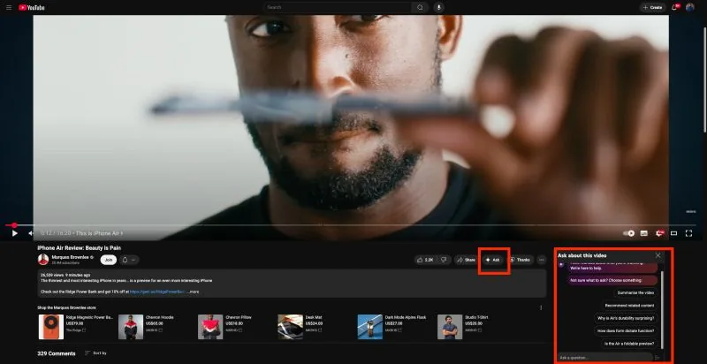Focus the YouTube search box
Image resolution: width=707 pixels, height=364 pixels.
click(x=338, y=8)
